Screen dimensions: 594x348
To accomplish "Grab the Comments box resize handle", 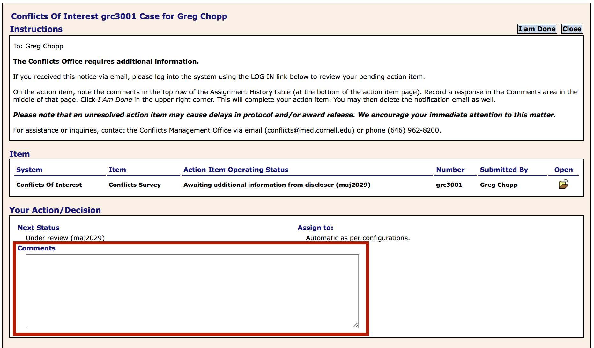I will tap(356, 325).
